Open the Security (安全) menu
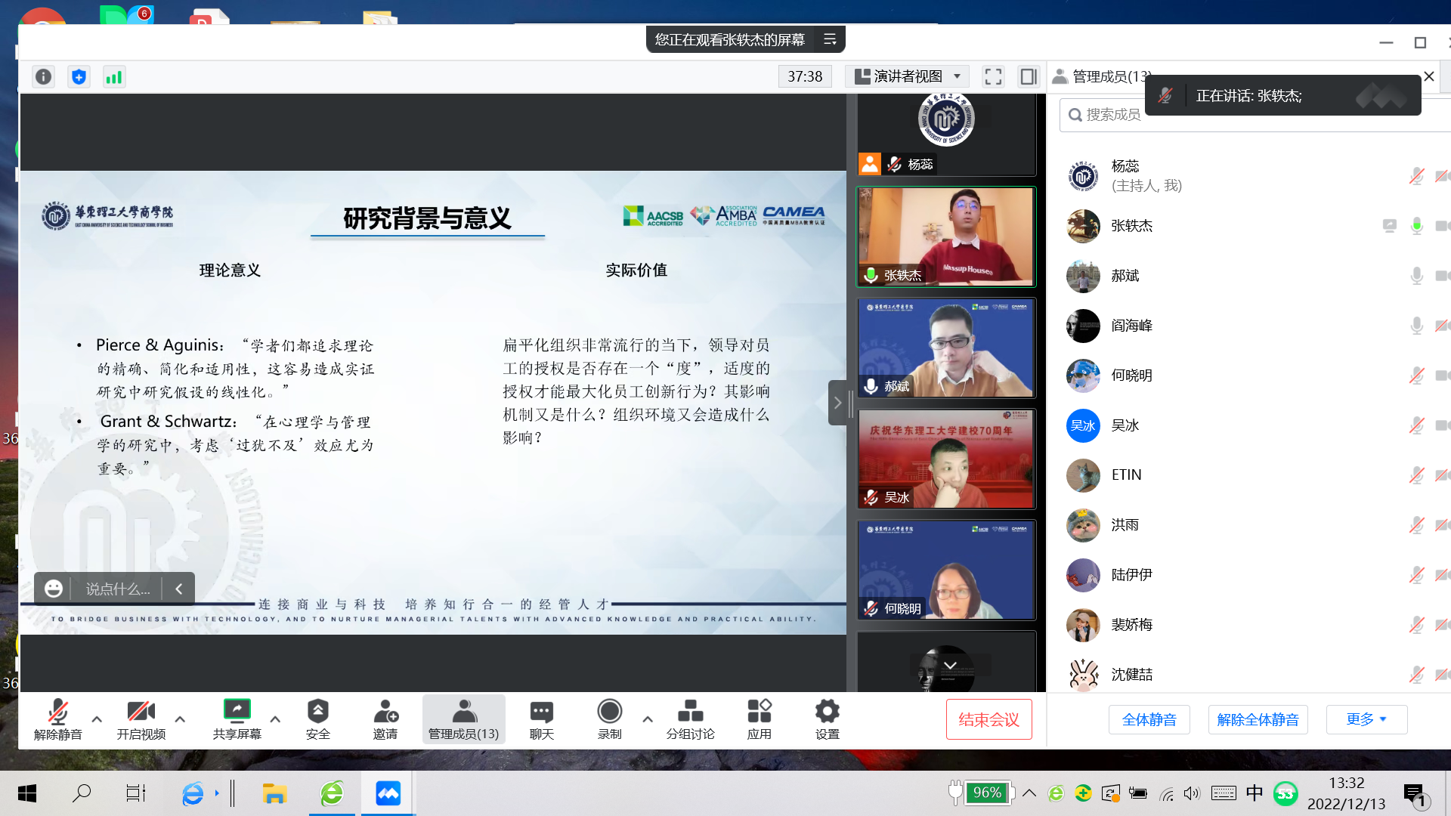 (x=317, y=719)
